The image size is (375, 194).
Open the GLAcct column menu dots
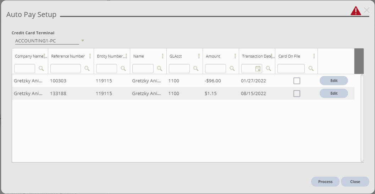[x=199, y=56]
